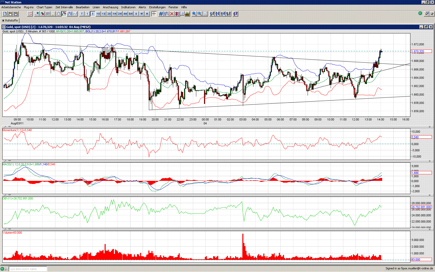Toggle the chart grid (hash) icon
The height and width of the screenshot is (272, 435).
(161, 14)
